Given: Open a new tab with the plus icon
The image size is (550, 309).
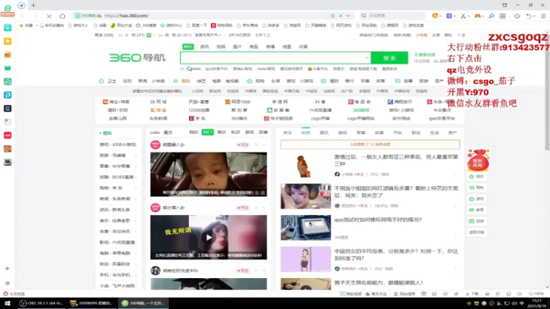Looking at the screenshot, I should 33,5.
